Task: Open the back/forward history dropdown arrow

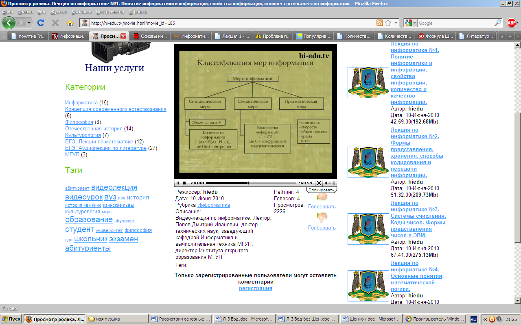Action: point(29,23)
